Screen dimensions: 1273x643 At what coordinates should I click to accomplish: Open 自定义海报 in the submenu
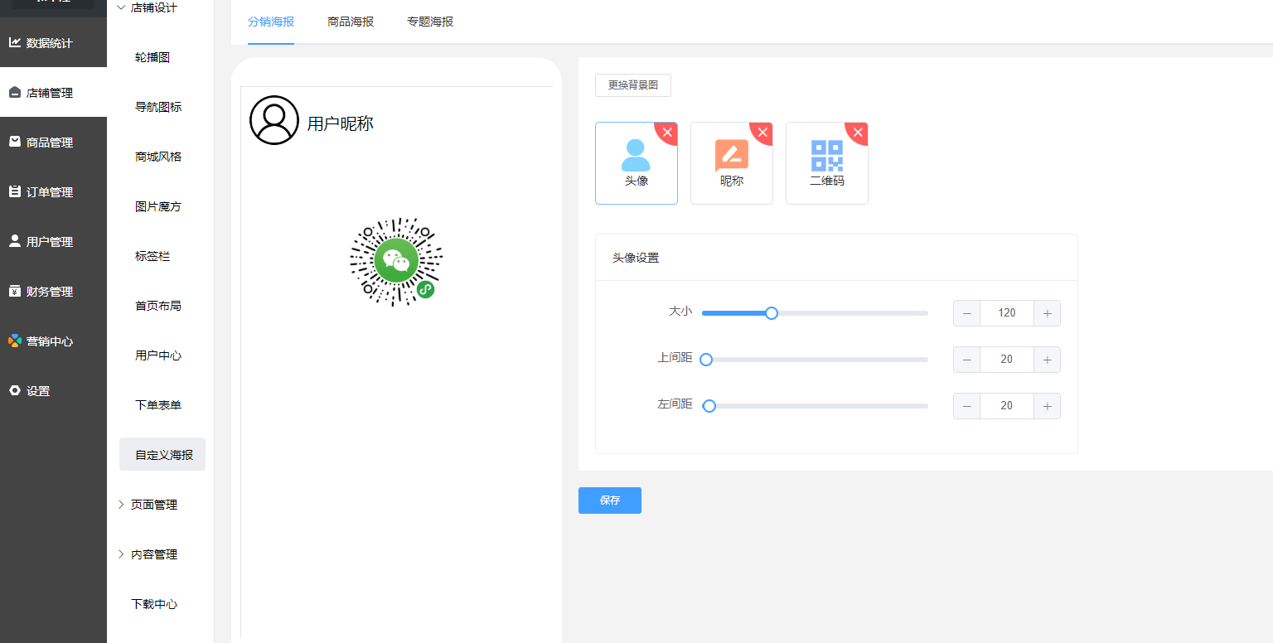pyautogui.click(x=162, y=455)
